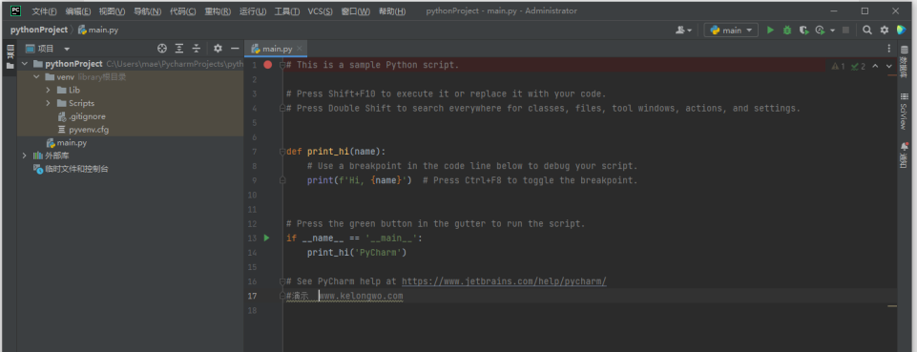Go to next highlighted error arrow
Screen dimensions: 917x352
pos(889,66)
